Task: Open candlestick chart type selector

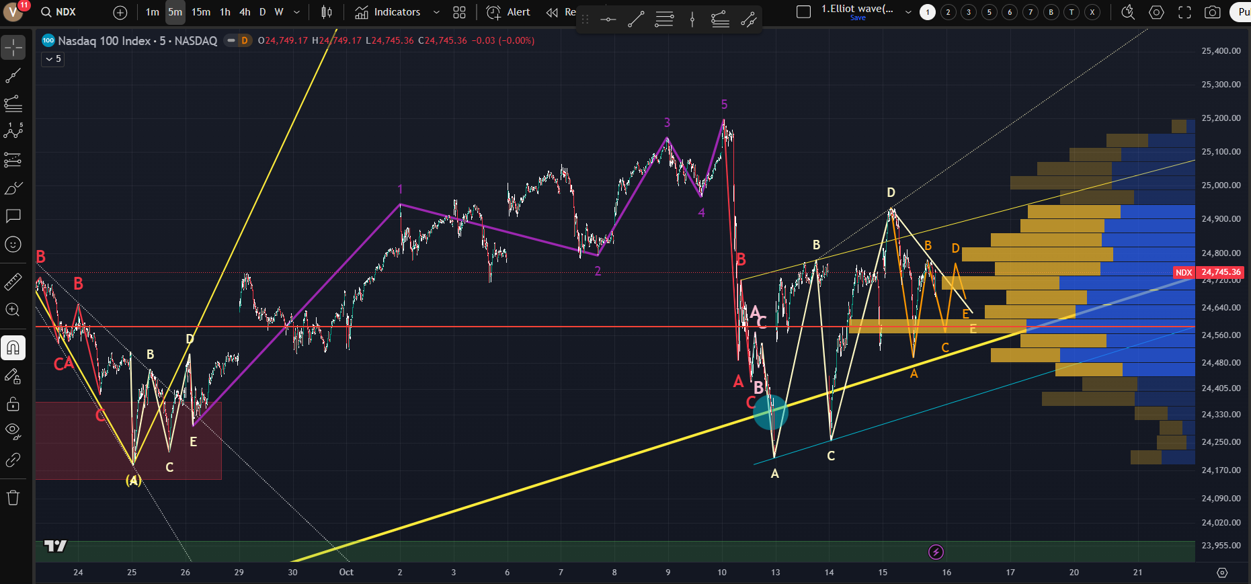Action: tap(327, 12)
